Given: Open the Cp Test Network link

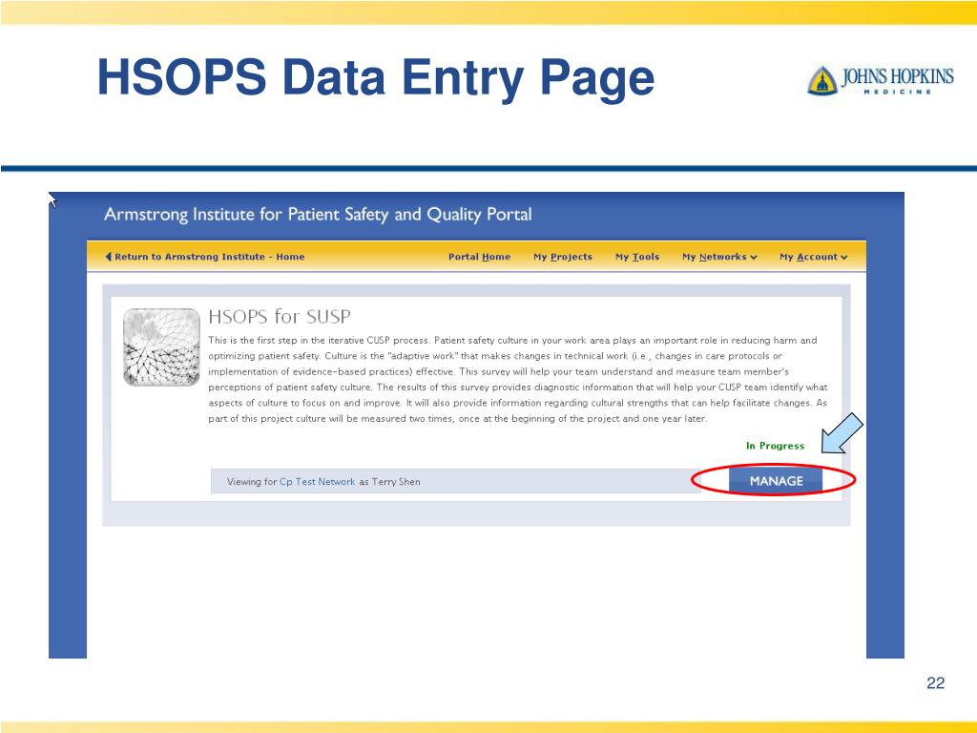Looking at the screenshot, I should [317, 481].
